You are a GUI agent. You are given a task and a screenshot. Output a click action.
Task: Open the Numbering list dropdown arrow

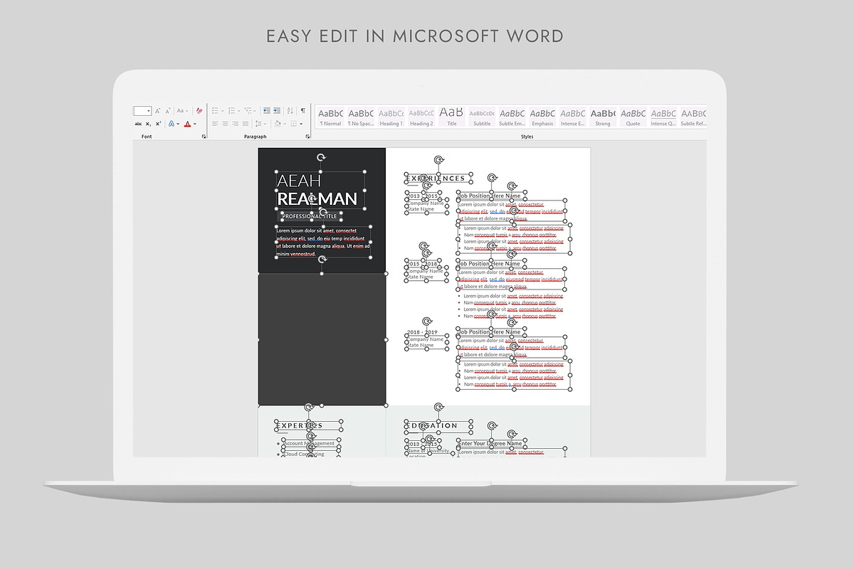pyautogui.click(x=238, y=111)
